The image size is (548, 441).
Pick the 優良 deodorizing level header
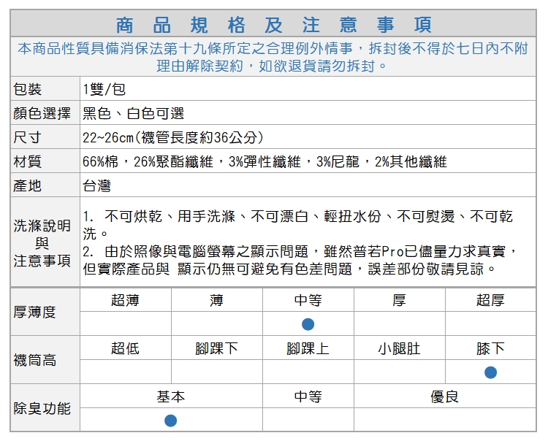444,396
